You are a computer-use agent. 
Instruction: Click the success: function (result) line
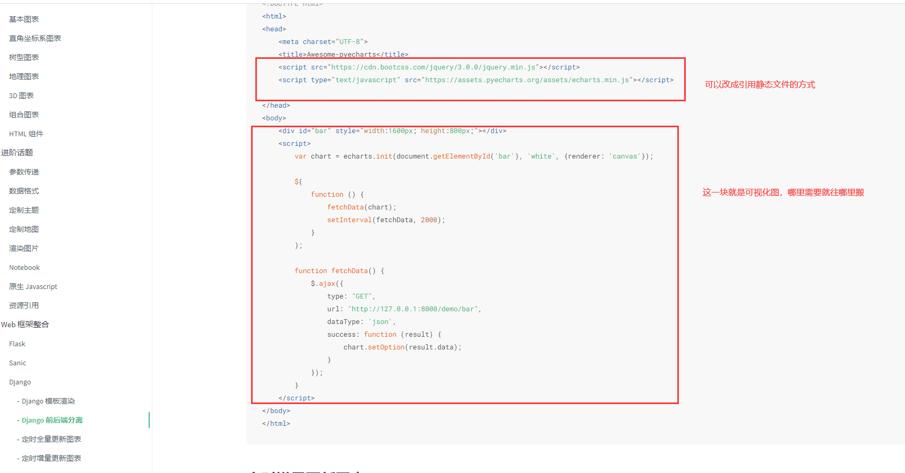384,335
